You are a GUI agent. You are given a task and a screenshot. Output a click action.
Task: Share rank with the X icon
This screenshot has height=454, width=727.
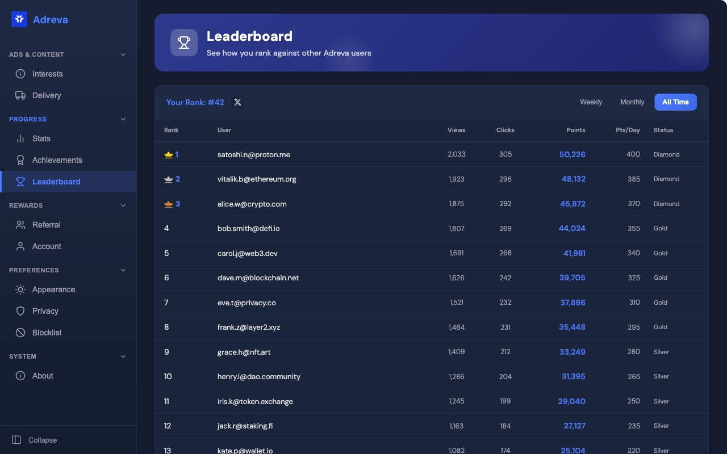pyautogui.click(x=237, y=102)
